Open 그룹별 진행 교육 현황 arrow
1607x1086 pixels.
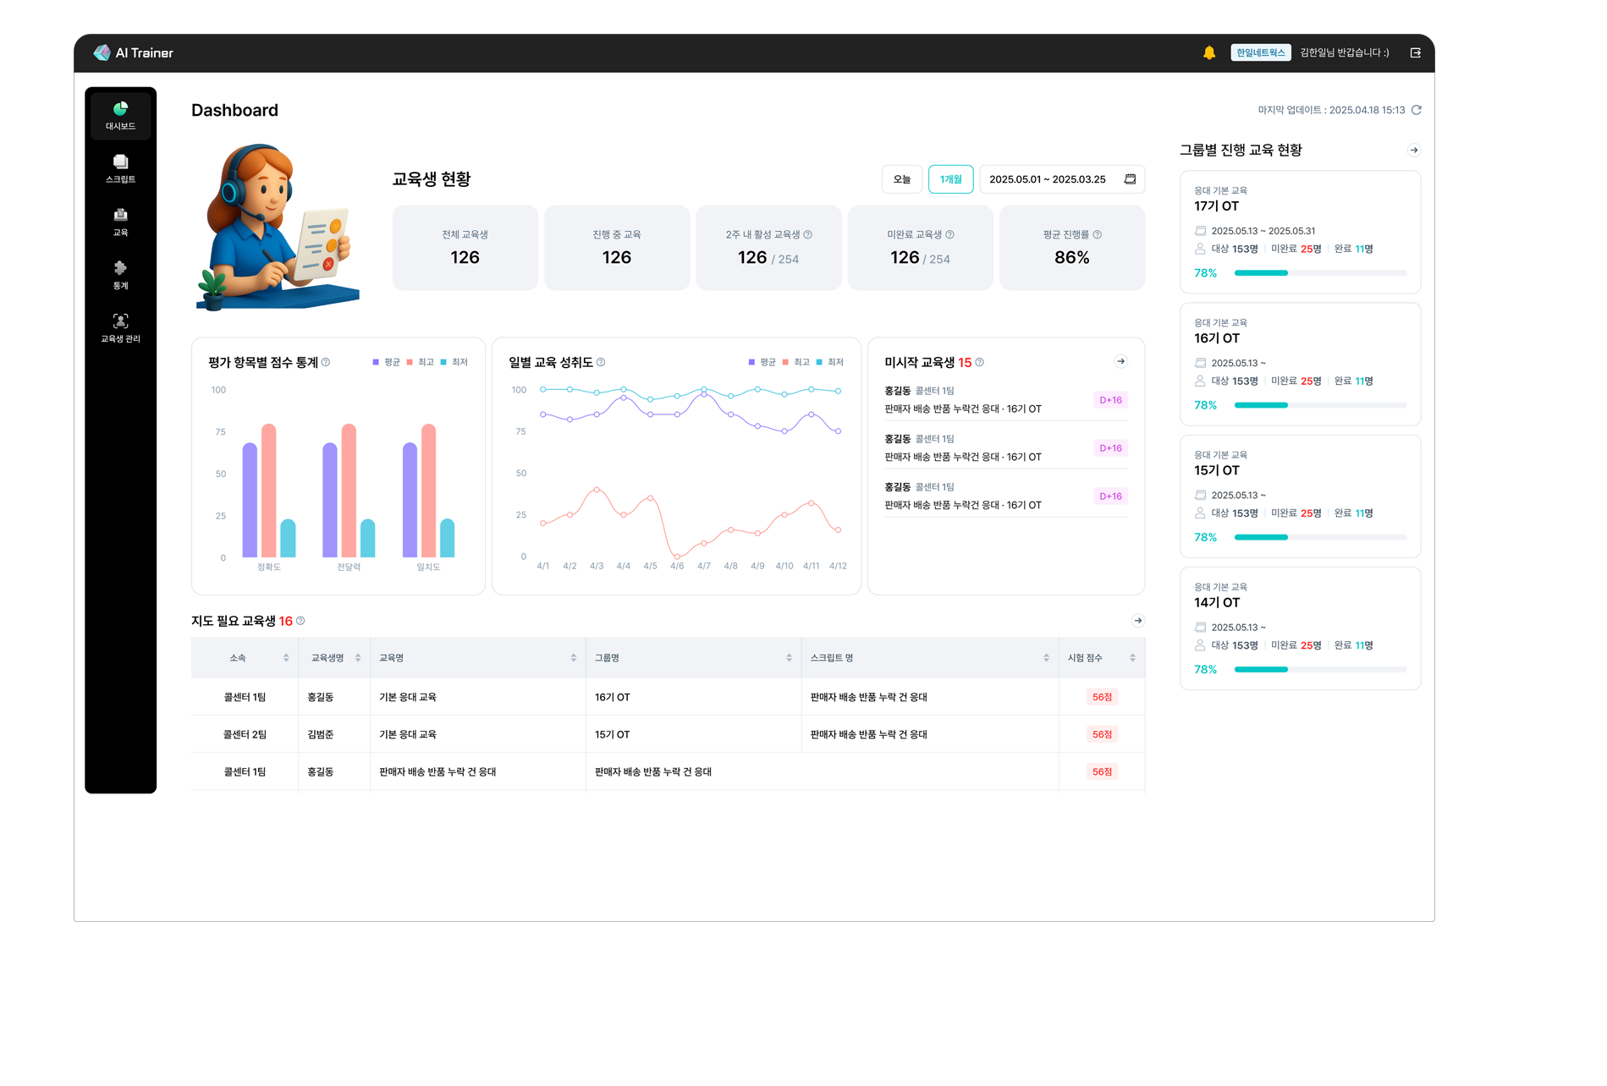(x=1413, y=150)
